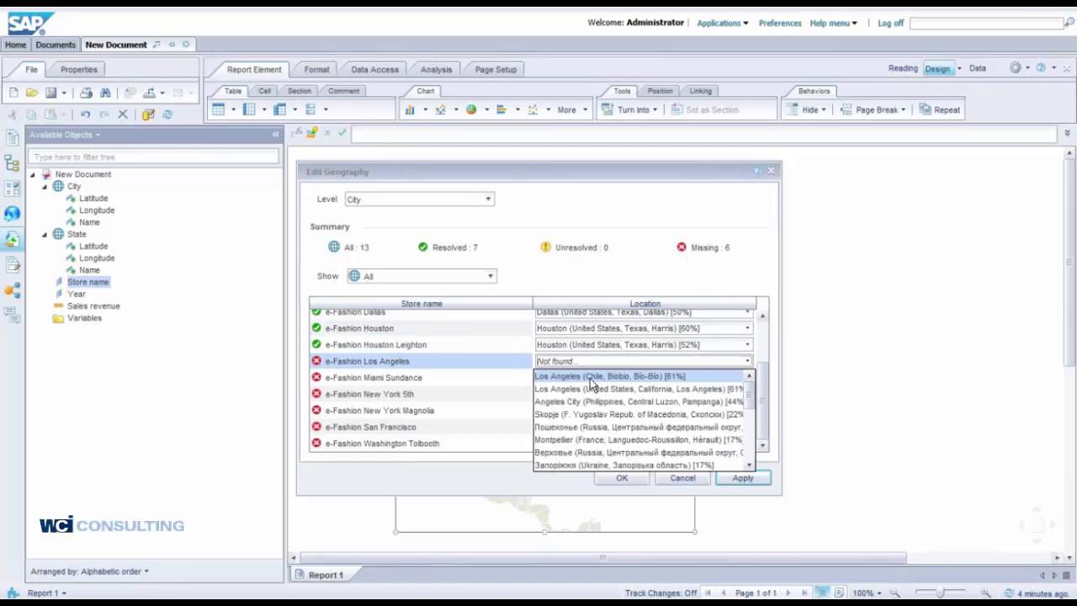Click the settings gear icon top right
The width and height of the screenshot is (1077, 606).
pyautogui.click(x=1016, y=68)
